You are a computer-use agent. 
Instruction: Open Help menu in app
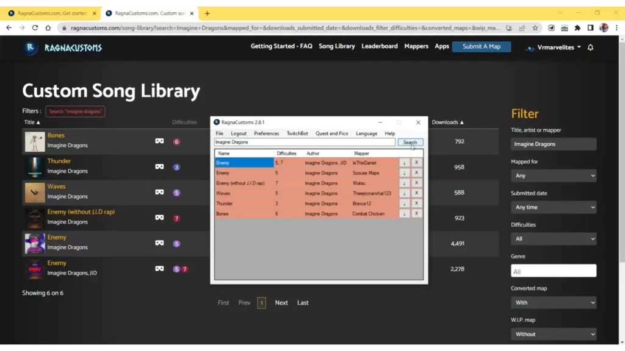[x=390, y=133]
